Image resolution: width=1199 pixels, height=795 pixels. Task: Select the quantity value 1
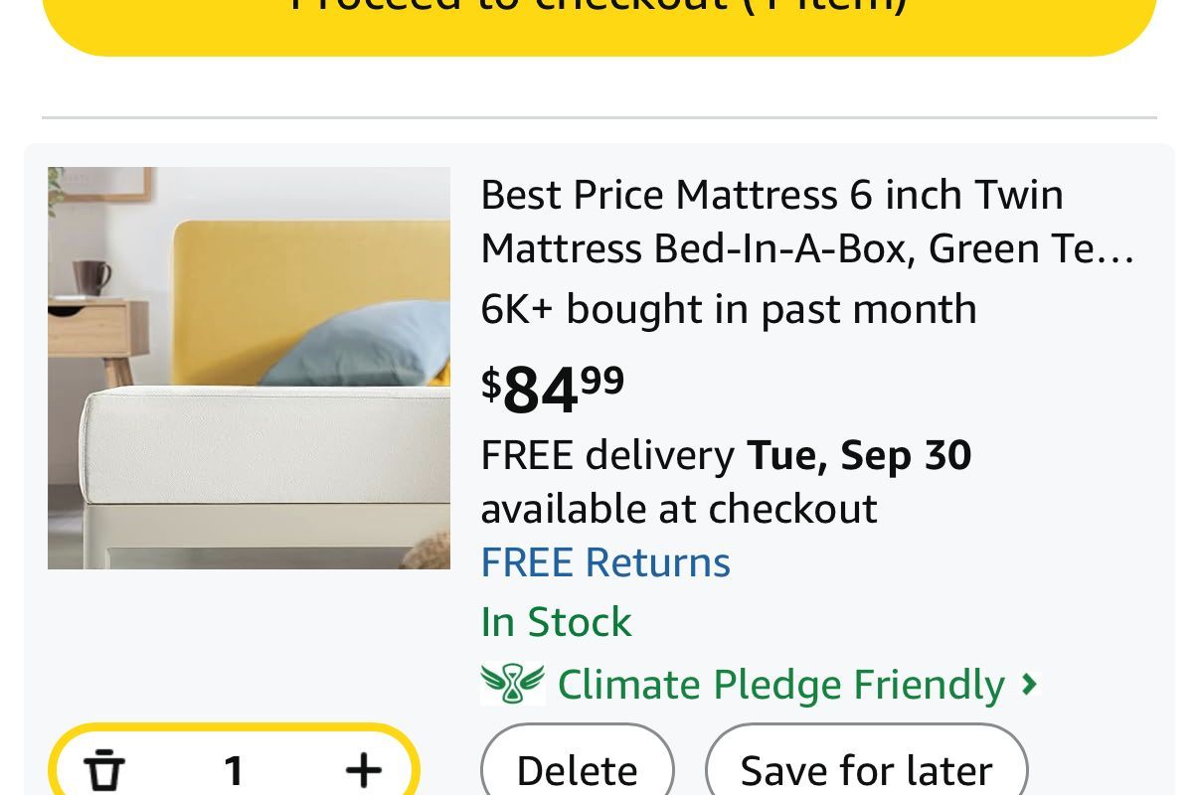[234, 770]
